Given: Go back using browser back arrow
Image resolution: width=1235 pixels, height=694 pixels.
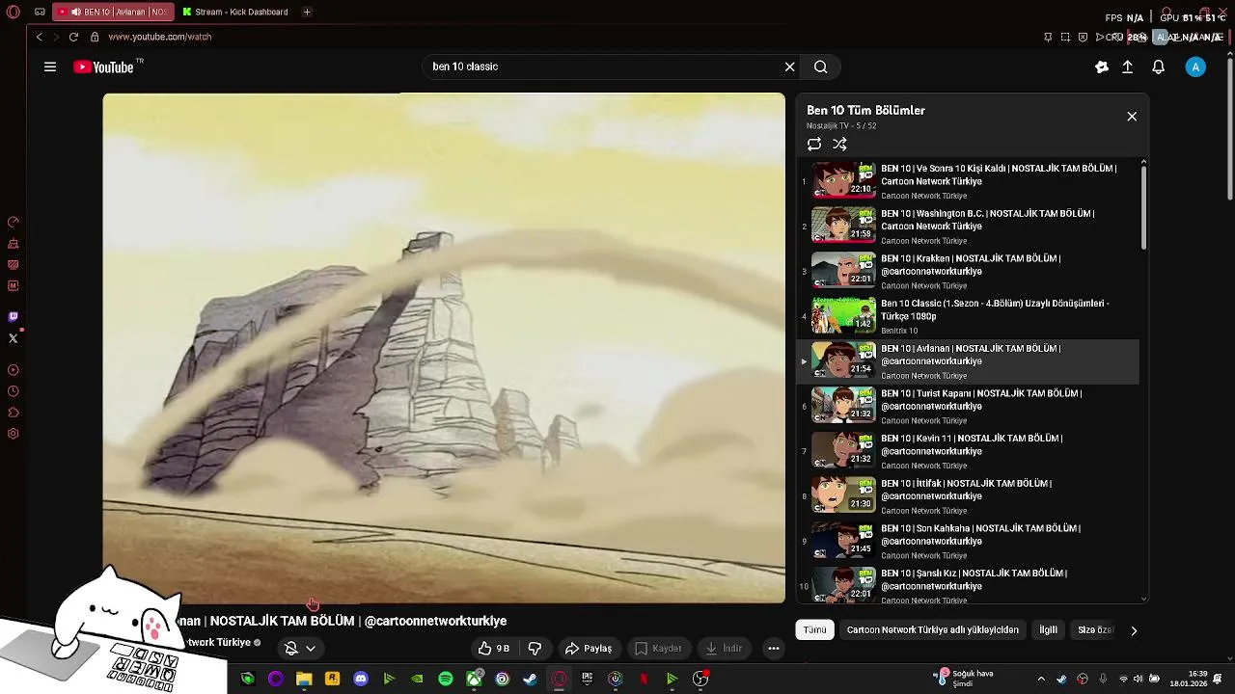Looking at the screenshot, I should point(39,37).
